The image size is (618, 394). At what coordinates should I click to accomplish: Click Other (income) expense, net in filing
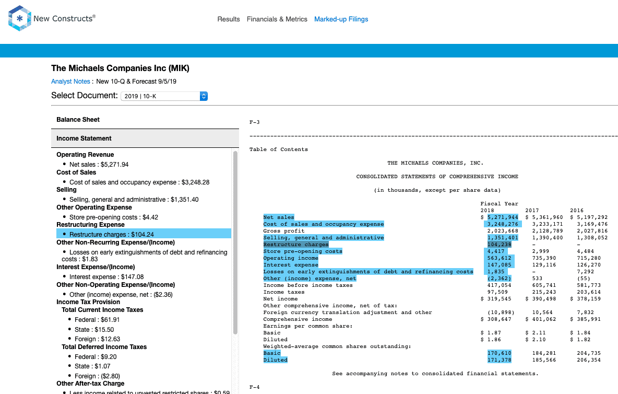pyautogui.click(x=310, y=279)
